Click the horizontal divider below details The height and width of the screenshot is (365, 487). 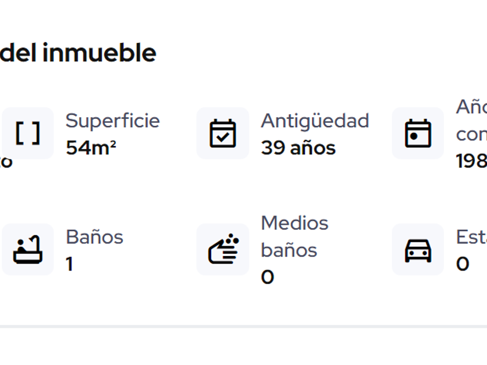(244, 327)
